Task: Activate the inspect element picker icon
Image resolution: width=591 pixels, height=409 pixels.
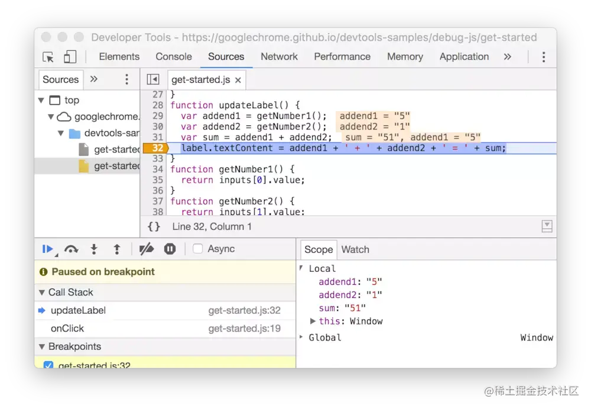Action: tap(48, 57)
